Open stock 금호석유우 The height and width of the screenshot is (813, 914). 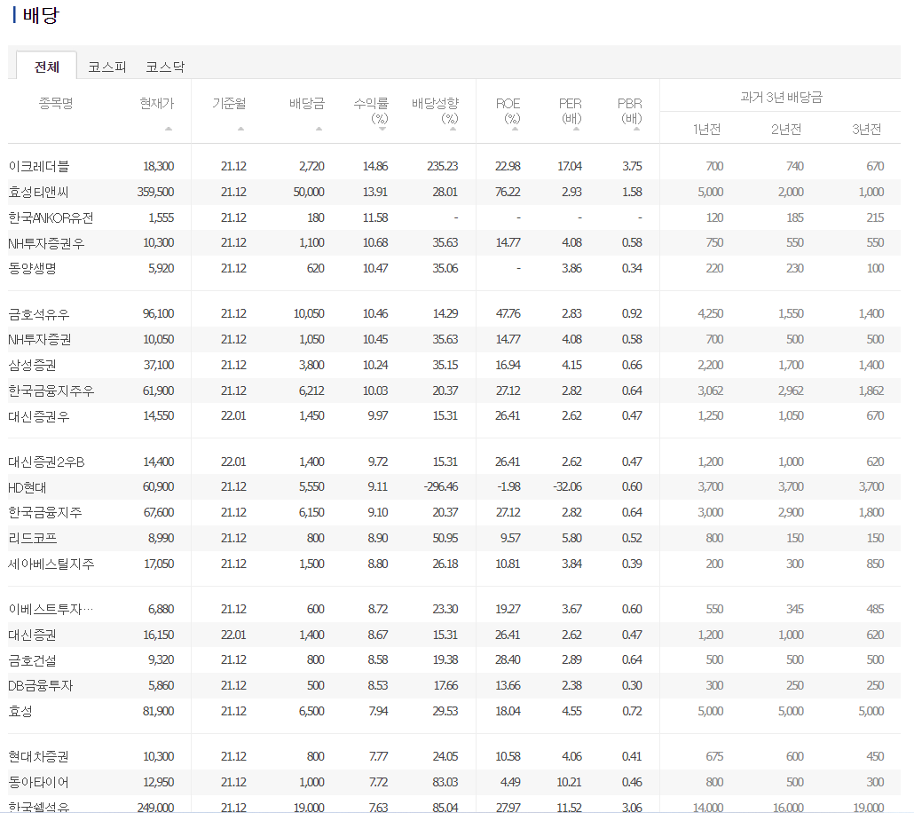pos(39,314)
